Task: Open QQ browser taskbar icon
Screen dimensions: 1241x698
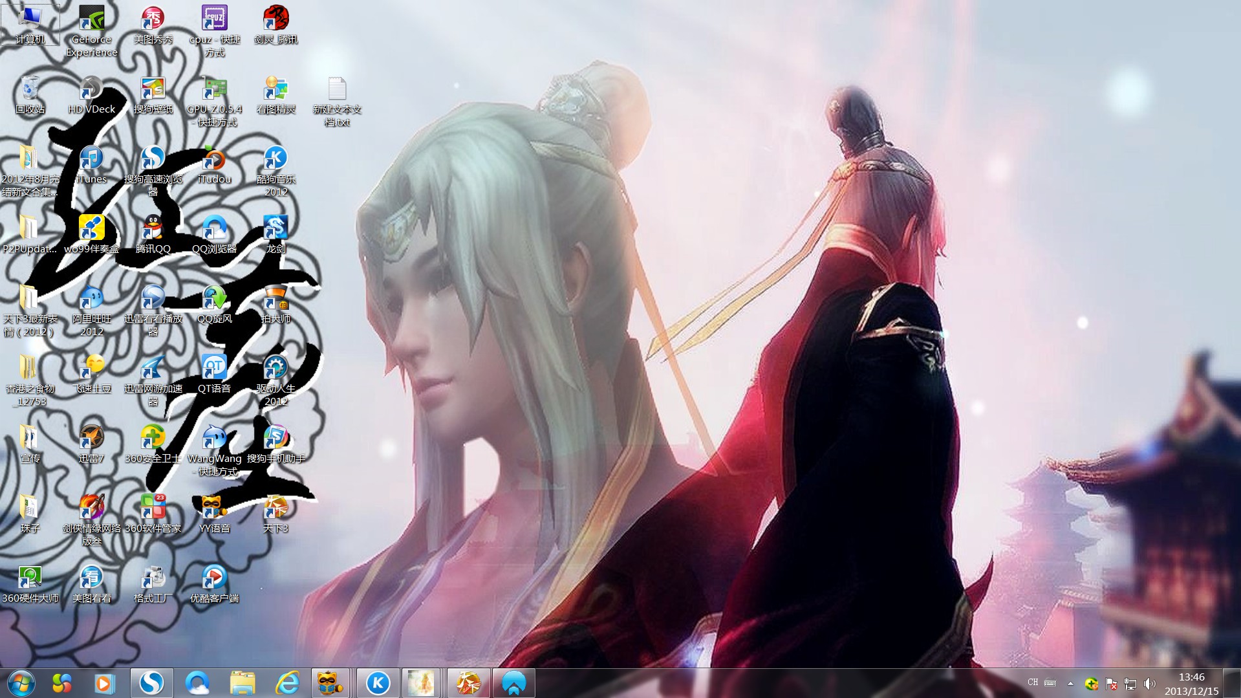Action: (x=197, y=683)
